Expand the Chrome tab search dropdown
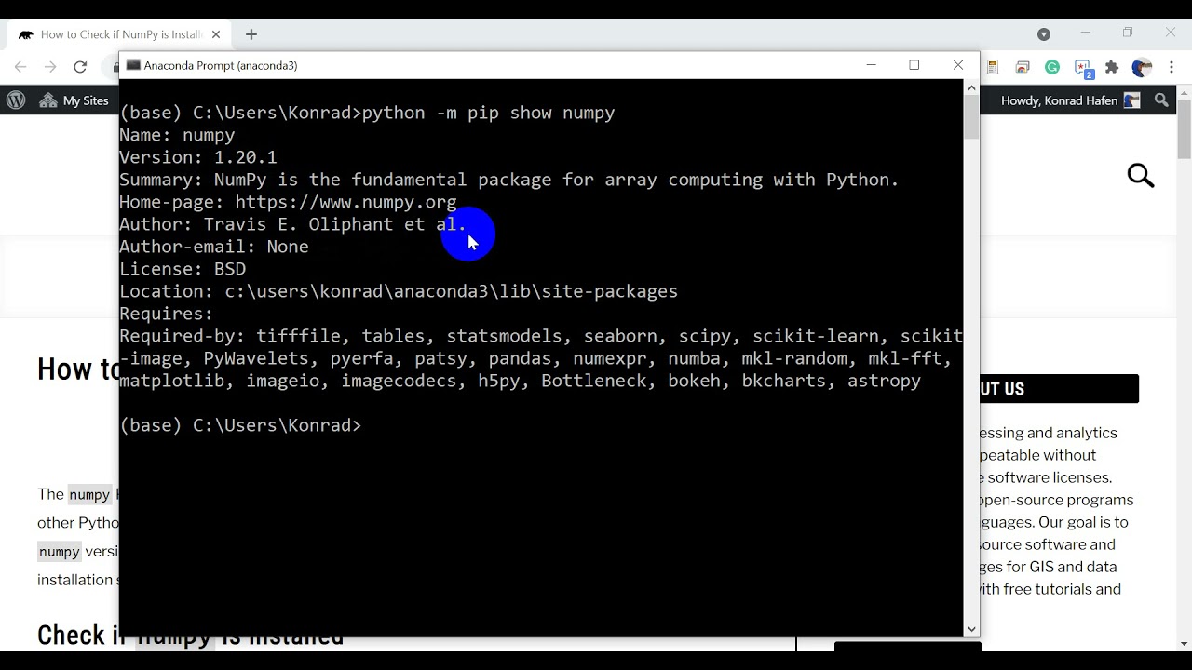1192x670 pixels. [x=1044, y=34]
